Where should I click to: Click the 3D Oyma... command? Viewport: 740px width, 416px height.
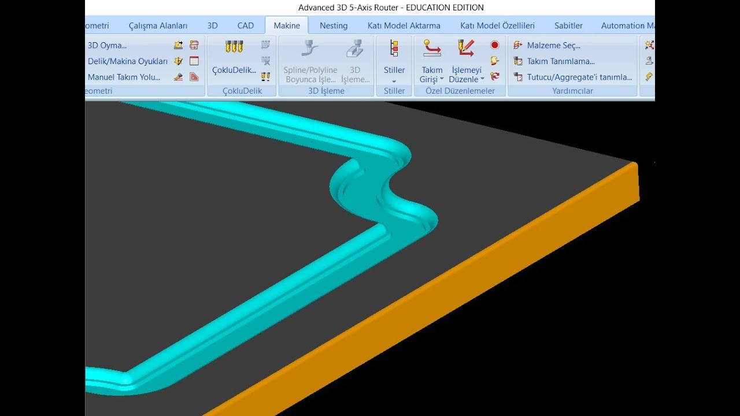click(x=107, y=45)
